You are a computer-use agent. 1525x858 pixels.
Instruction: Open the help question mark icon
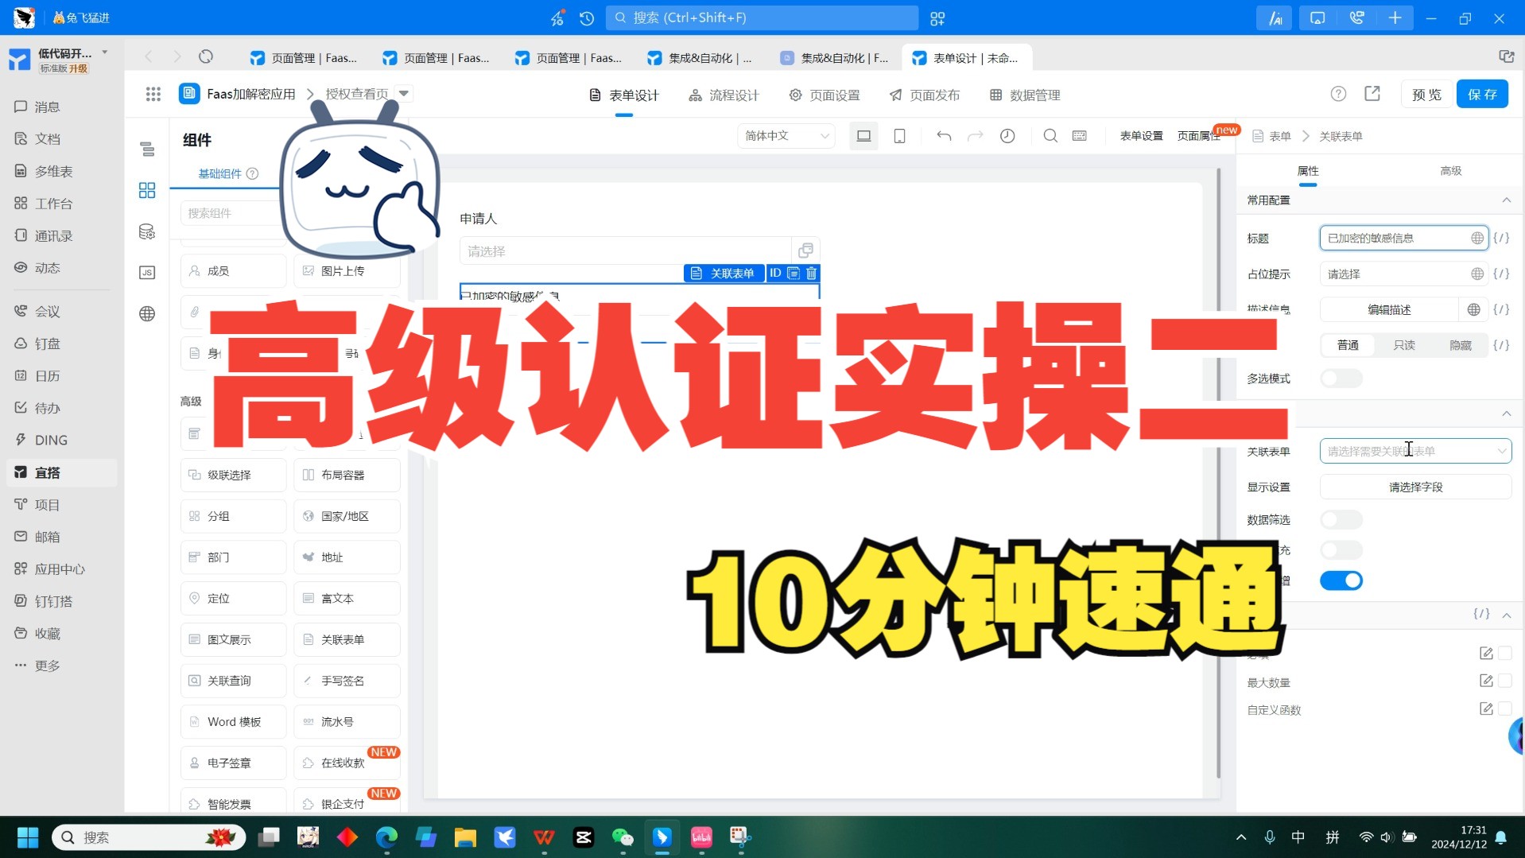1338,94
